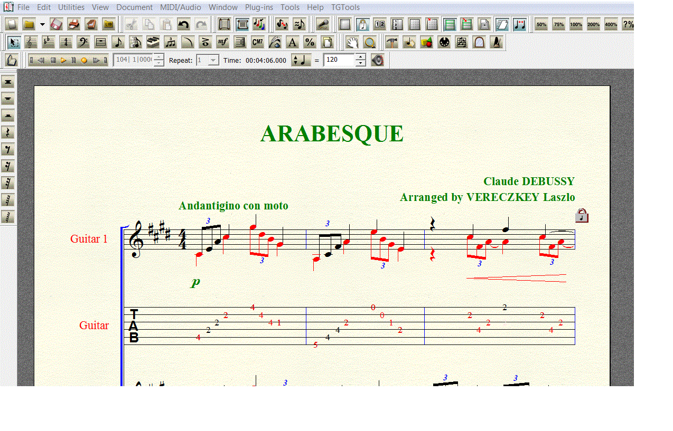
Task: Open the Plug-ins menu
Action: (x=259, y=7)
